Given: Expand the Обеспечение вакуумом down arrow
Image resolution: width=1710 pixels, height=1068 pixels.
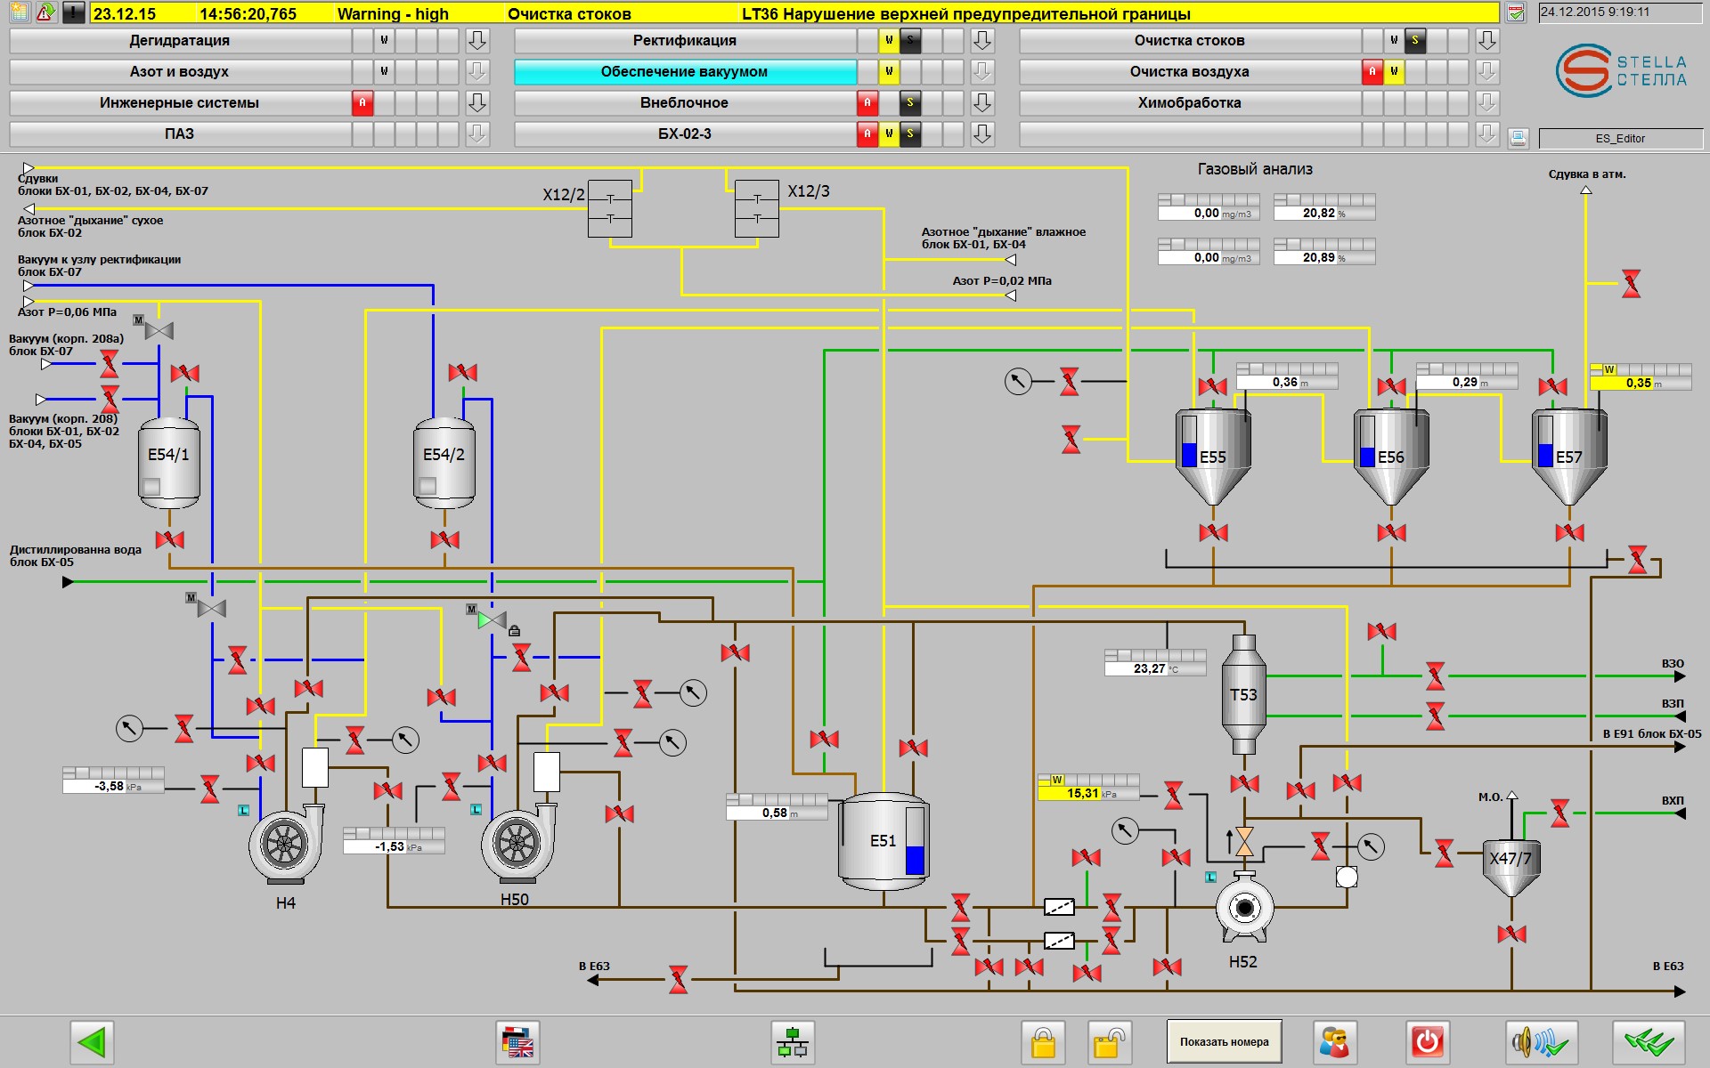Looking at the screenshot, I should click(982, 71).
